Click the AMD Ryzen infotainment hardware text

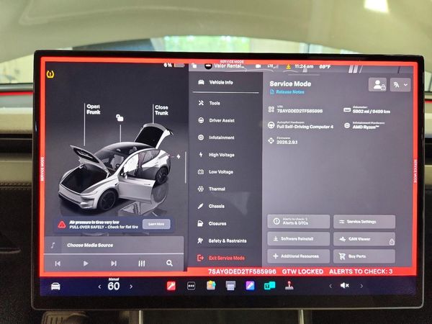(366, 127)
